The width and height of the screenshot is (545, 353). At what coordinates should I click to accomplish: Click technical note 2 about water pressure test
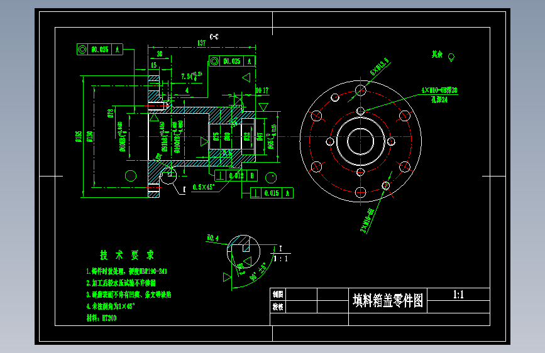click(121, 283)
